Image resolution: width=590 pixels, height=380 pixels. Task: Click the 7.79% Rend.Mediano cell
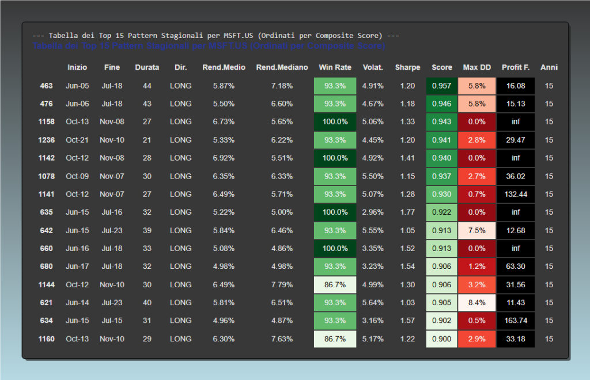[282, 284]
